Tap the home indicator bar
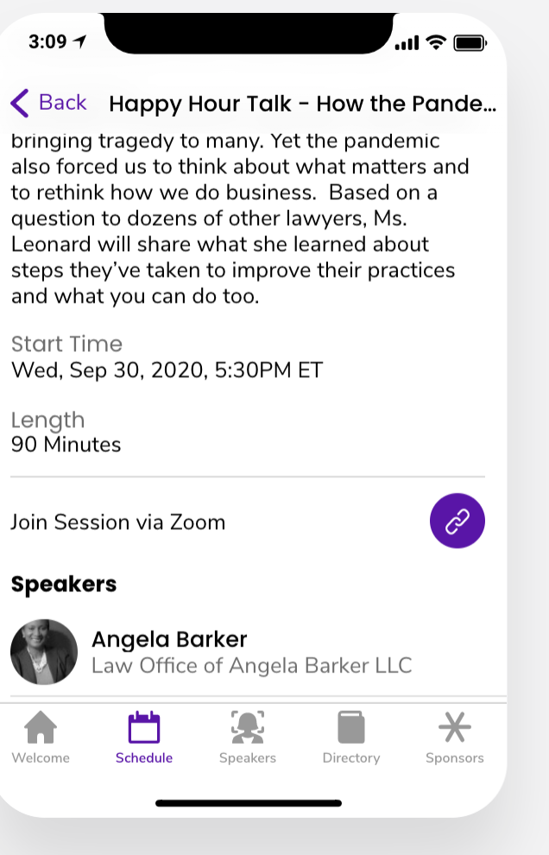The height and width of the screenshot is (855, 549). 249,803
